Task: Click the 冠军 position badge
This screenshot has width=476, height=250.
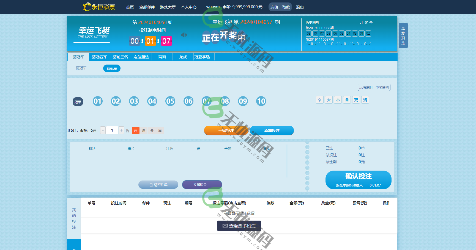Action: point(78,102)
